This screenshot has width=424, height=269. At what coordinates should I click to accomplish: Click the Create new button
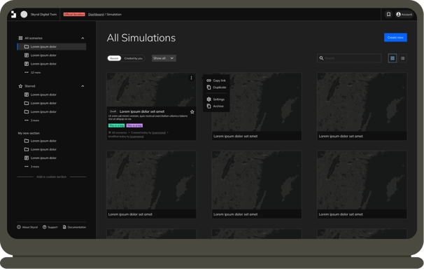pos(395,37)
